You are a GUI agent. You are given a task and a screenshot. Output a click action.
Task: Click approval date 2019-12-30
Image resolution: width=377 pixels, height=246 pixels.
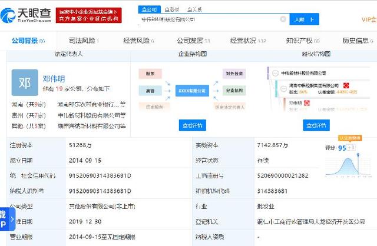pyautogui.click(x=85, y=221)
